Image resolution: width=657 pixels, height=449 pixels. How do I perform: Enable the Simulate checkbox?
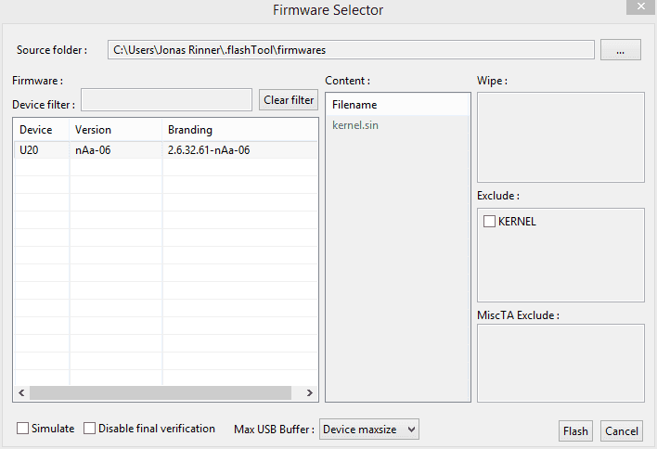tap(22, 428)
